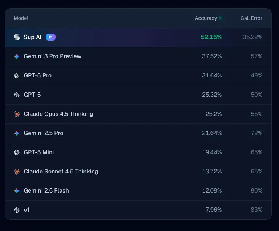This screenshot has height=231, width=279.
Task: Select the Gemini 2.5 Flash name
Action: point(46,190)
